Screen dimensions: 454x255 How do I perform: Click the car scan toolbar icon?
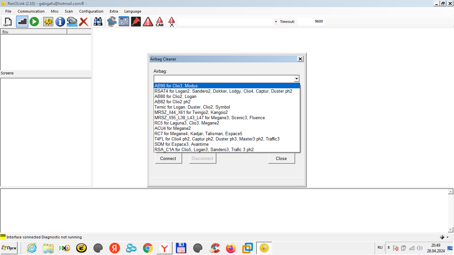click(72, 22)
